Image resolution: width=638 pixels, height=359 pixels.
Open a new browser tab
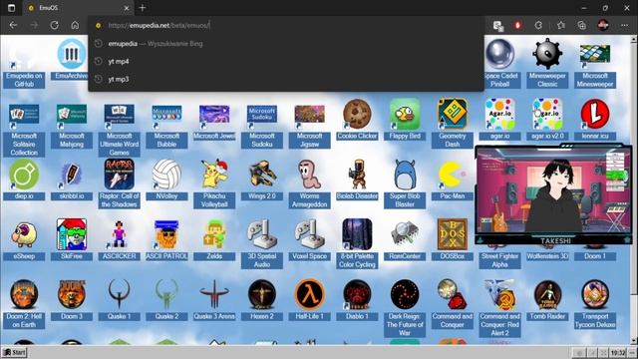[142, 8]
